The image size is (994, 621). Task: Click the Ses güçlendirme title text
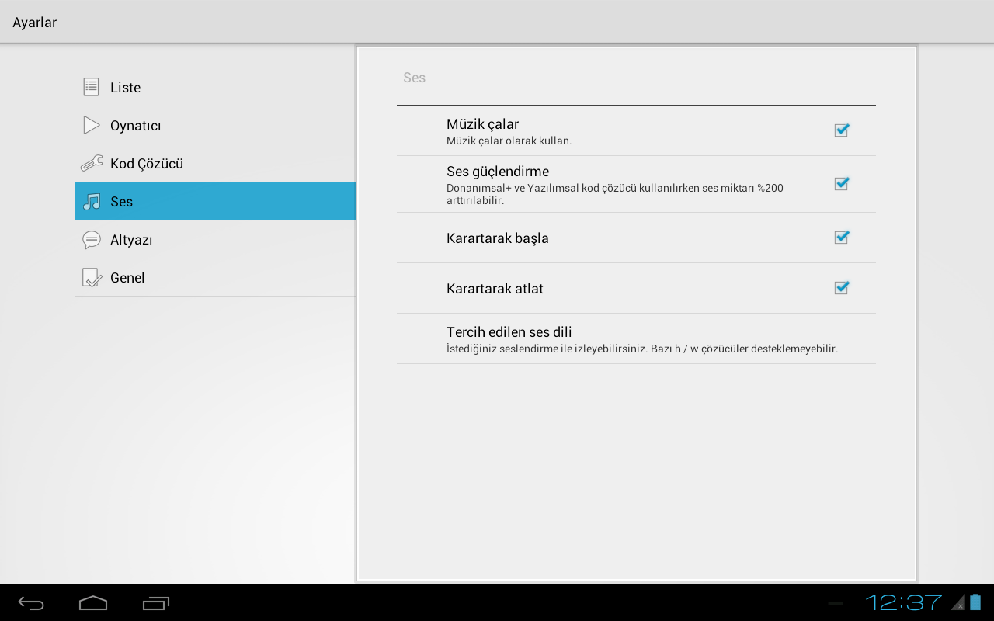click(498, 172)
